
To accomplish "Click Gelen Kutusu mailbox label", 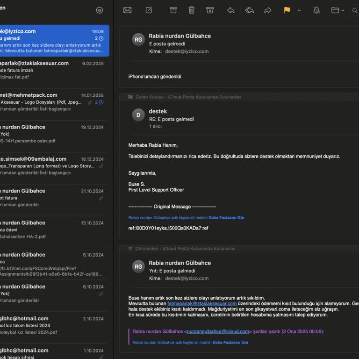I will (150, 97).
